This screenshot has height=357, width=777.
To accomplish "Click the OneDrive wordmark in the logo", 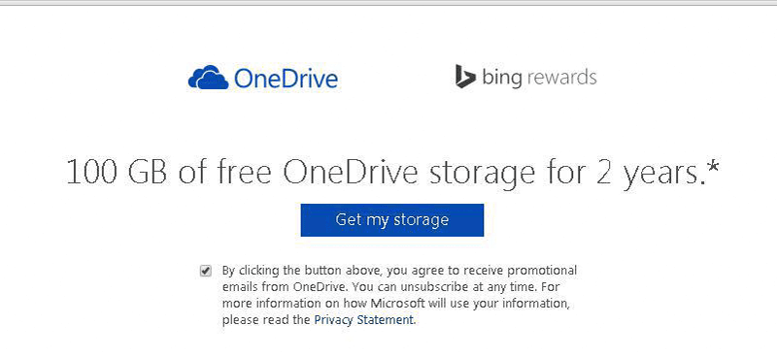I will 286,79.
